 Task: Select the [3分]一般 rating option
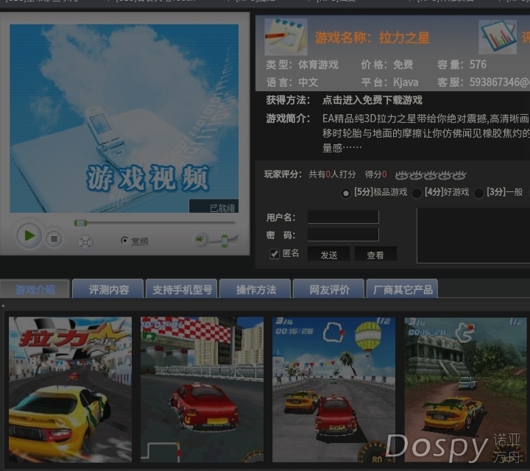click(479, 193)
